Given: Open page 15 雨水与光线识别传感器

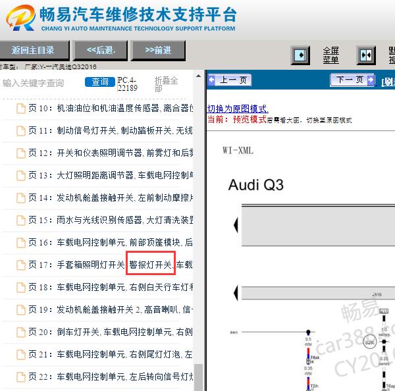Looking at the screenshot, I should tap(111, 221).
